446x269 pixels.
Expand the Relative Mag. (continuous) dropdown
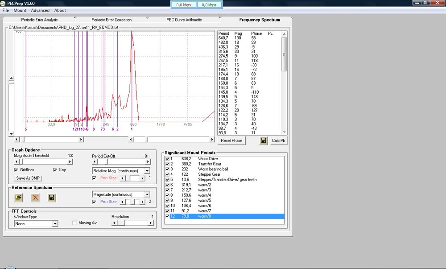(x=147, y=171)
